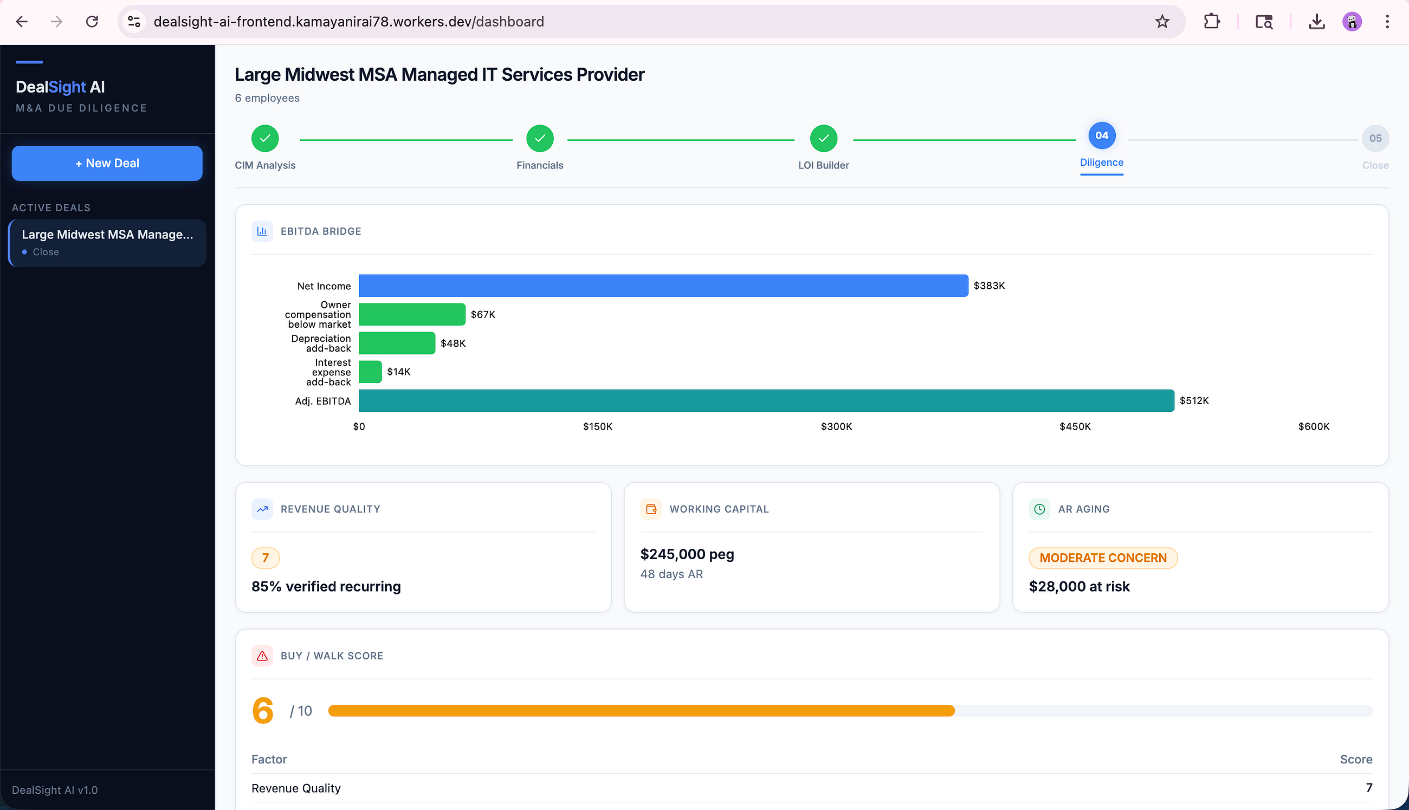Click '$28,000 at risk' text
1409x810 pixels.
click(1078, 586)
